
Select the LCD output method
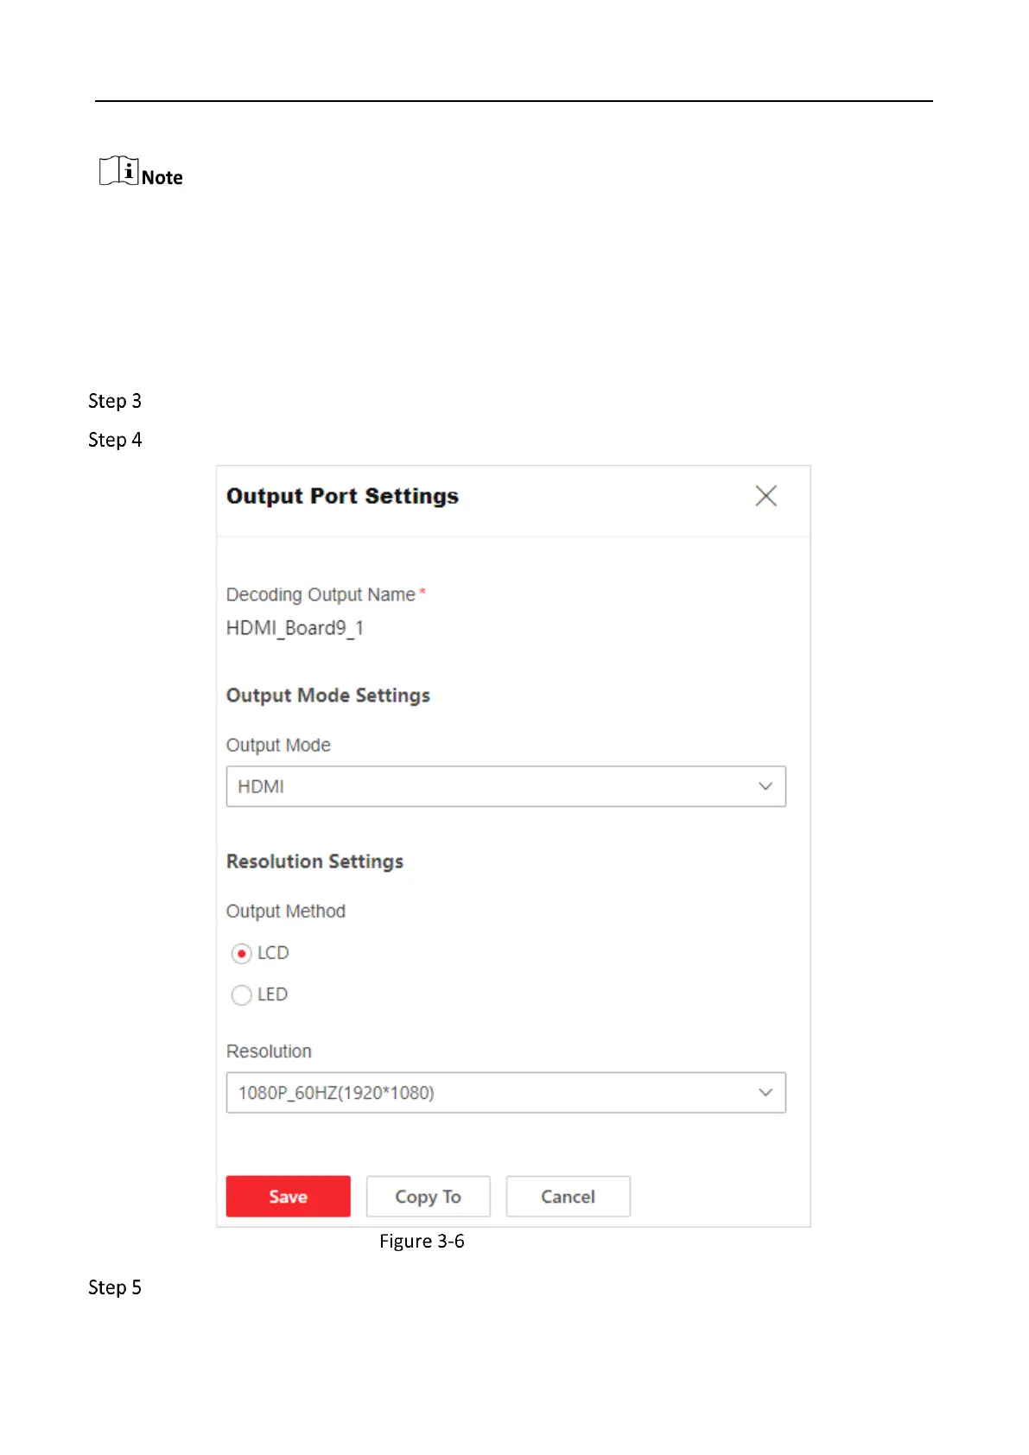pyautogui.click(x=242, y=953)
